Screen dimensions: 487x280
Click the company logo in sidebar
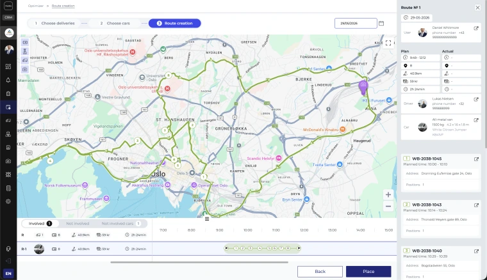9,33
